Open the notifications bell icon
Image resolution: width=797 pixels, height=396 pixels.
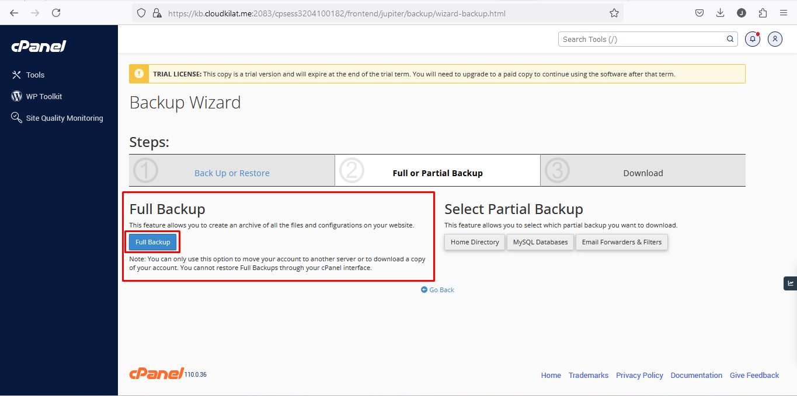click(752, 39)
